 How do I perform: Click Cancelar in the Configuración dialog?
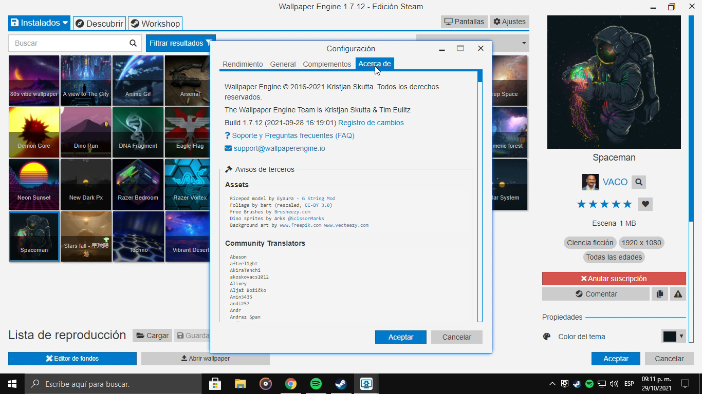pyautogui.click(x=457, y=337)
